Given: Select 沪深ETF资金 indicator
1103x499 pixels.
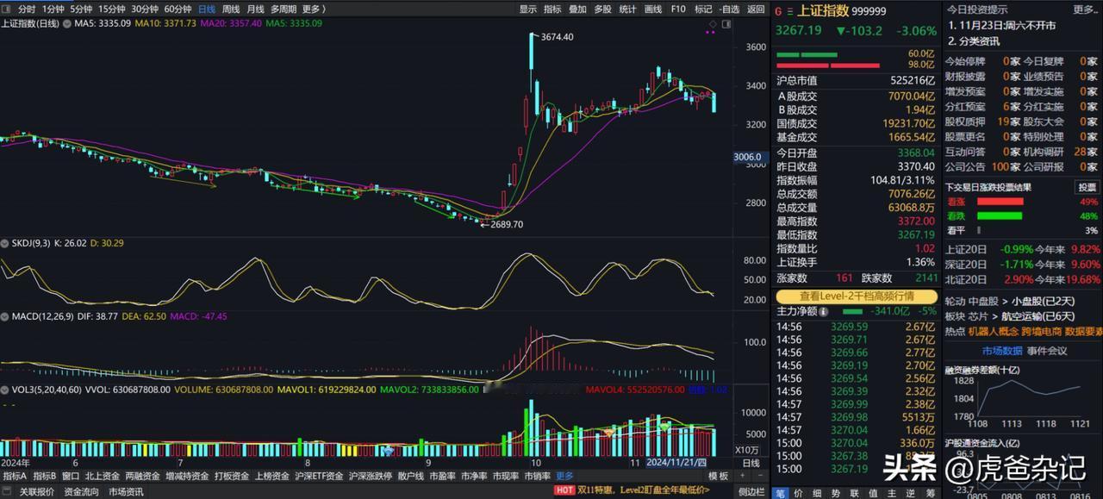Looking at the screenshot, I should [320, 476].
